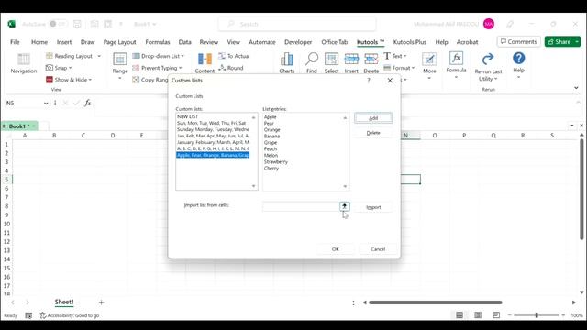The image size is (587, 330).
Task: Switch to the Office Tab ribbon tab
Action: [334, 42]
